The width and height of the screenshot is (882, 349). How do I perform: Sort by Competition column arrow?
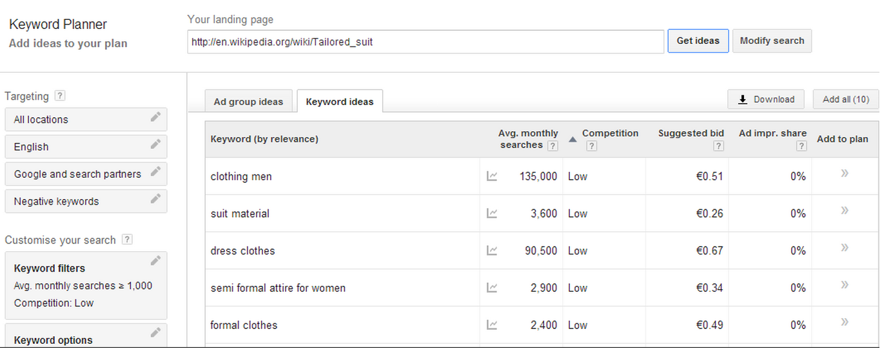pyautogui.click(x=573, y=139)
